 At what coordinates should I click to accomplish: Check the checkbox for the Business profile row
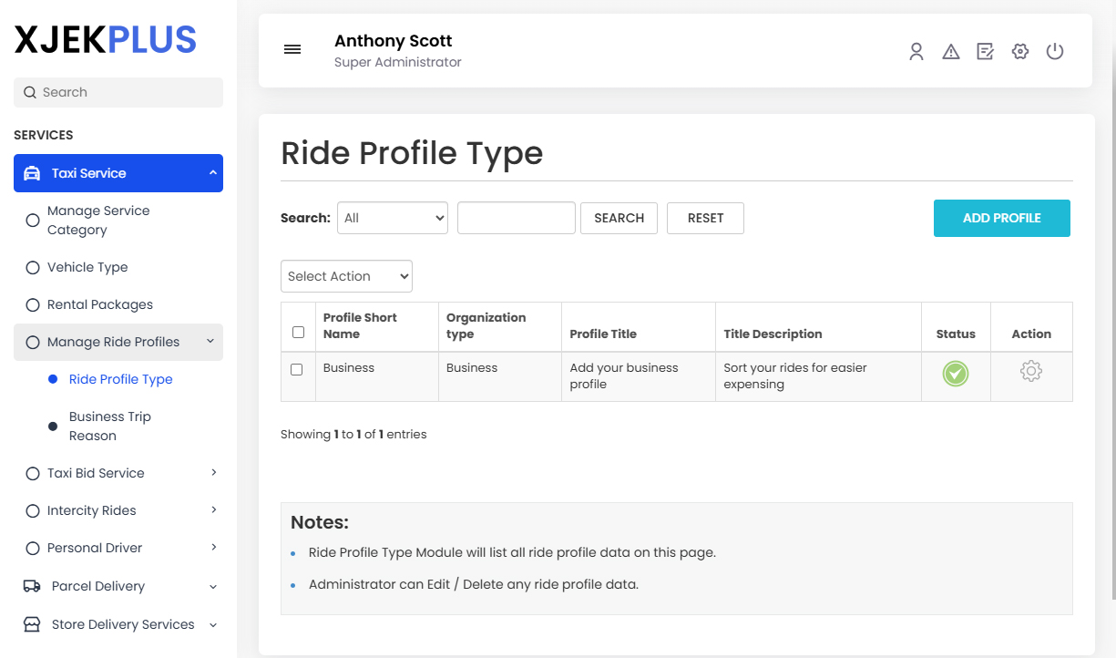pos(298,369)
